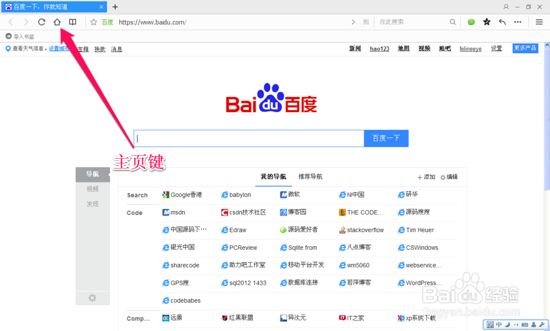The image size is (550, 331).
Task: Click the 更多产品 button
Action: point(525,48)
